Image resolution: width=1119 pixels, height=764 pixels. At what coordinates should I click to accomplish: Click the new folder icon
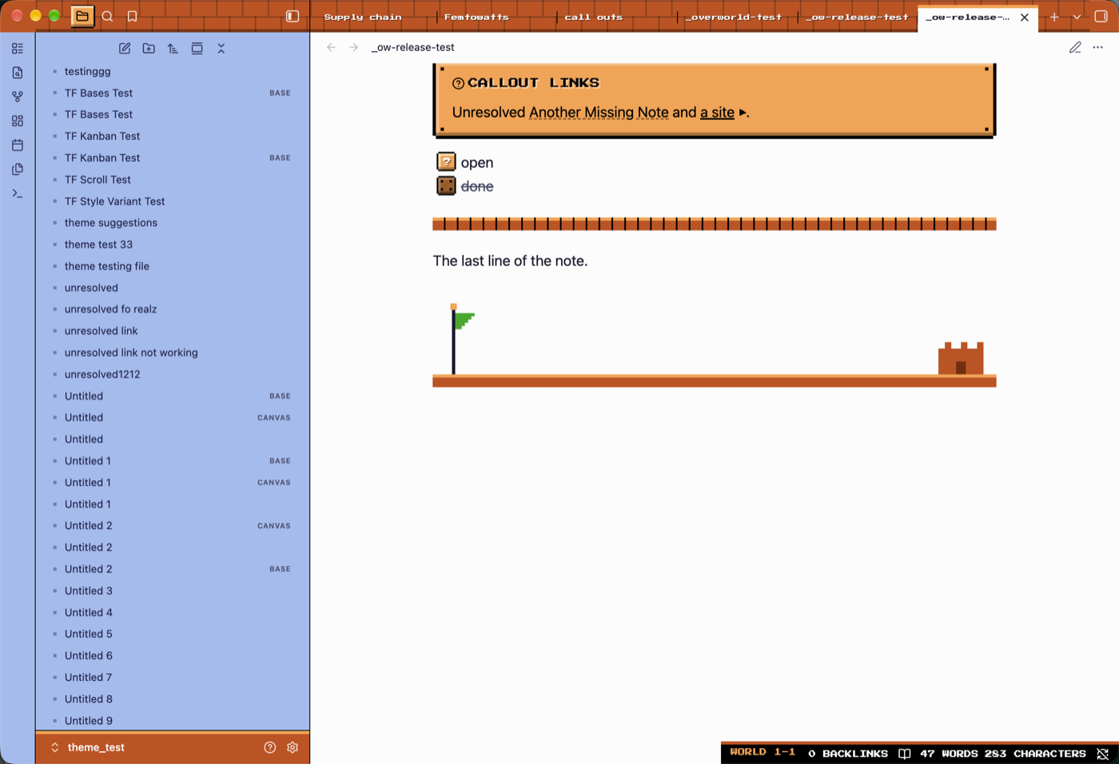point(149,49)
